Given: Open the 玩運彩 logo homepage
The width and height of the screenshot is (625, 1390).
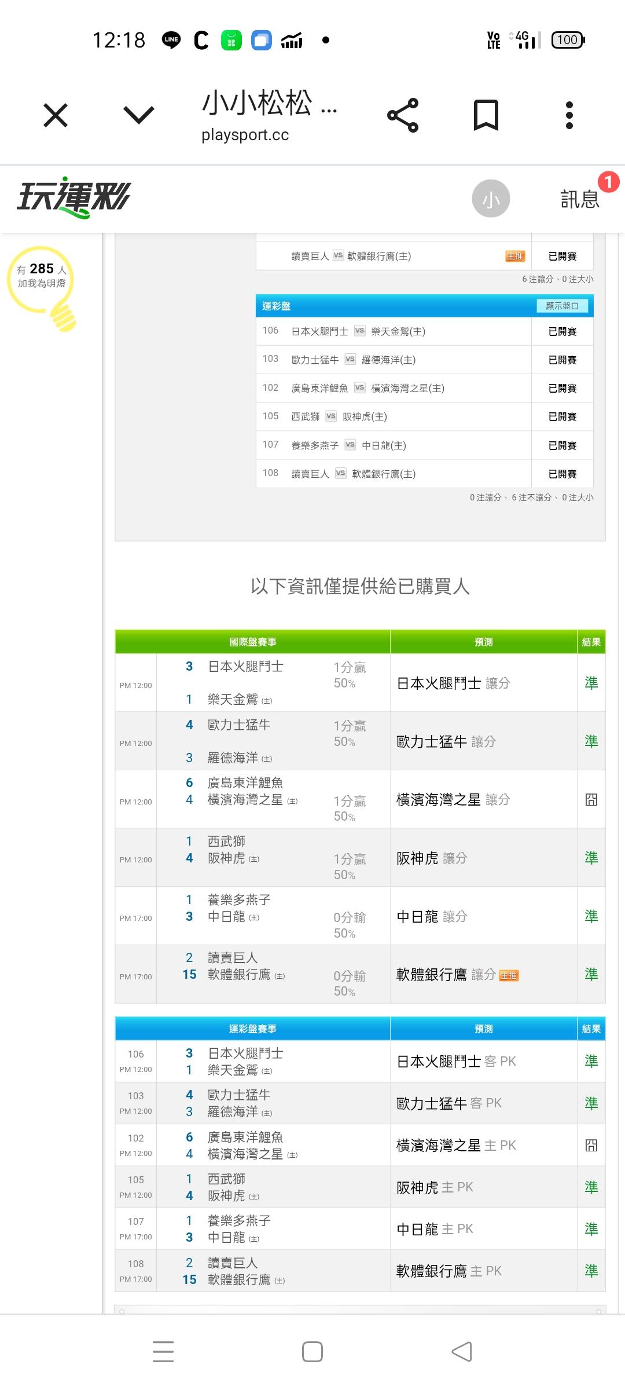Looking at the screenshot, I should coord(73,197).
